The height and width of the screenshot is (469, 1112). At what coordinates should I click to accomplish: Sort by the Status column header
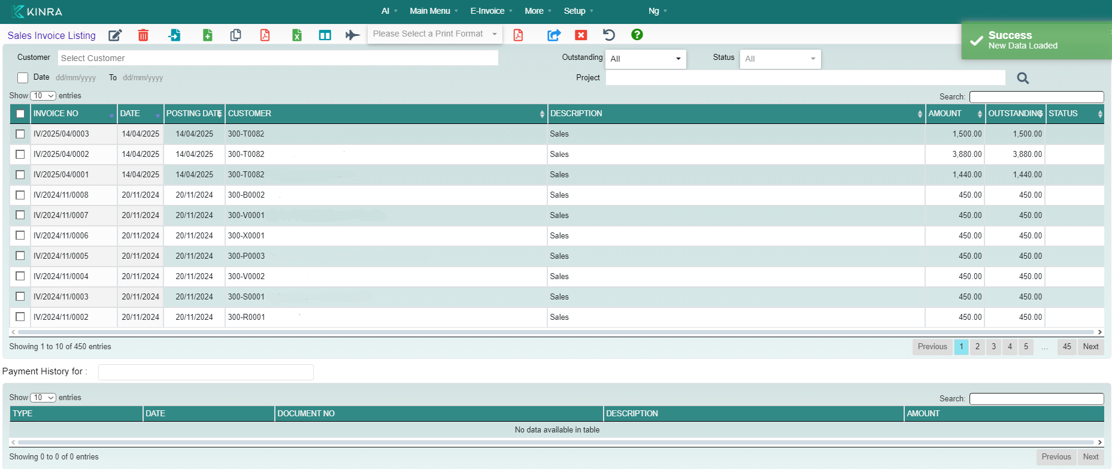1075,114
